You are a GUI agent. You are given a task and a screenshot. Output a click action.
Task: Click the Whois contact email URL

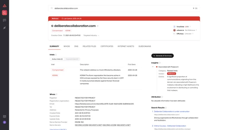click(x=104, y=104)
